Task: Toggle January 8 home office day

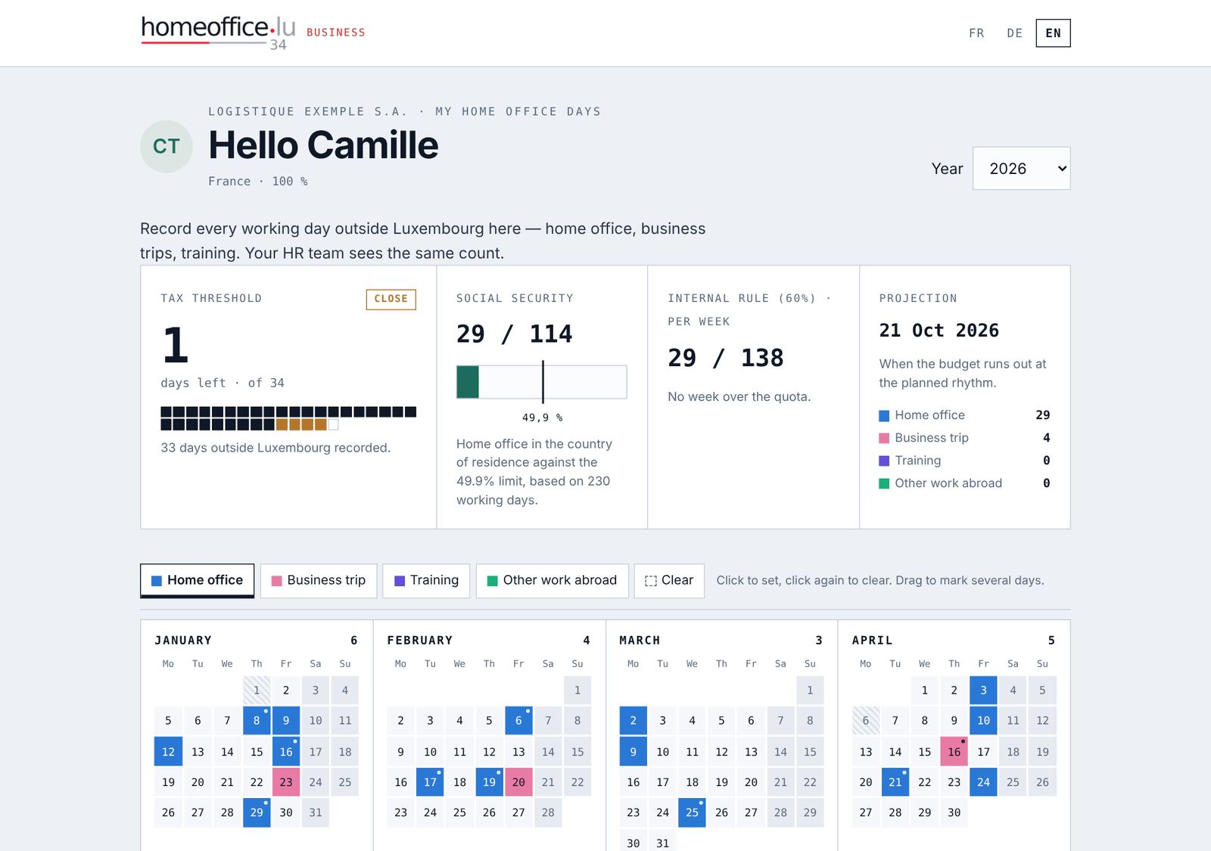Action: [x=257, y=721]
